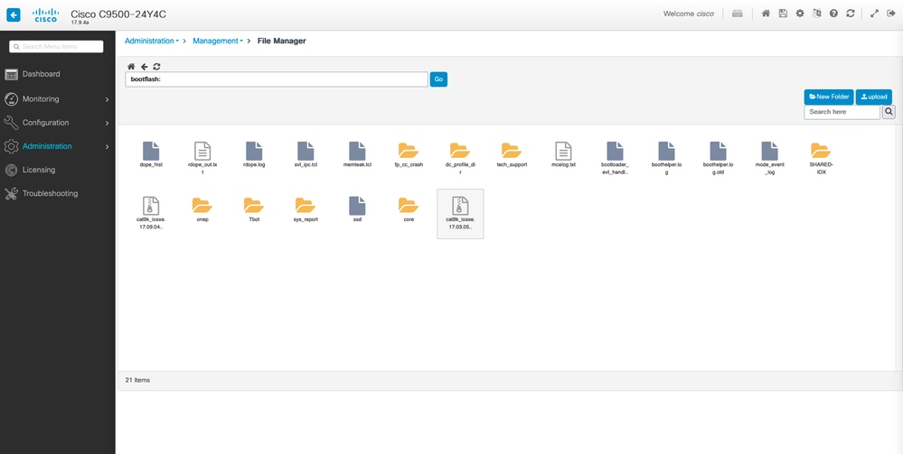Go to file manager home directory icon

131,67
